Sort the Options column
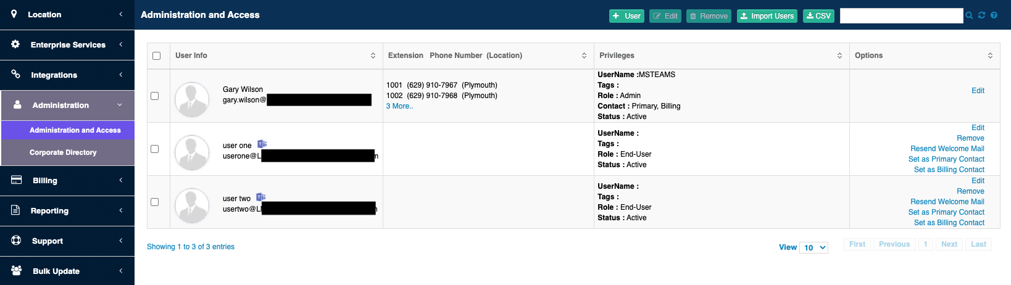The height and width of the screenshot is (285, 1011). pos(990,56)
